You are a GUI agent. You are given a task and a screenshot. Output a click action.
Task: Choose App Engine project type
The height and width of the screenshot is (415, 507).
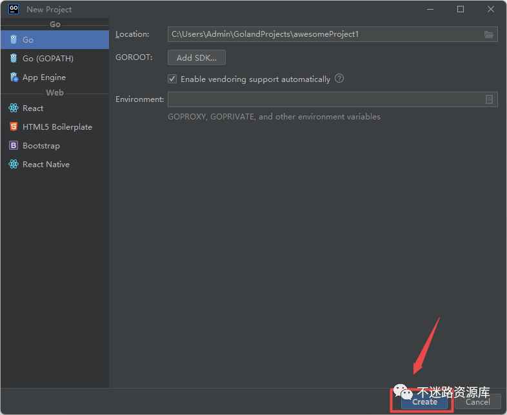click(55, 77)
